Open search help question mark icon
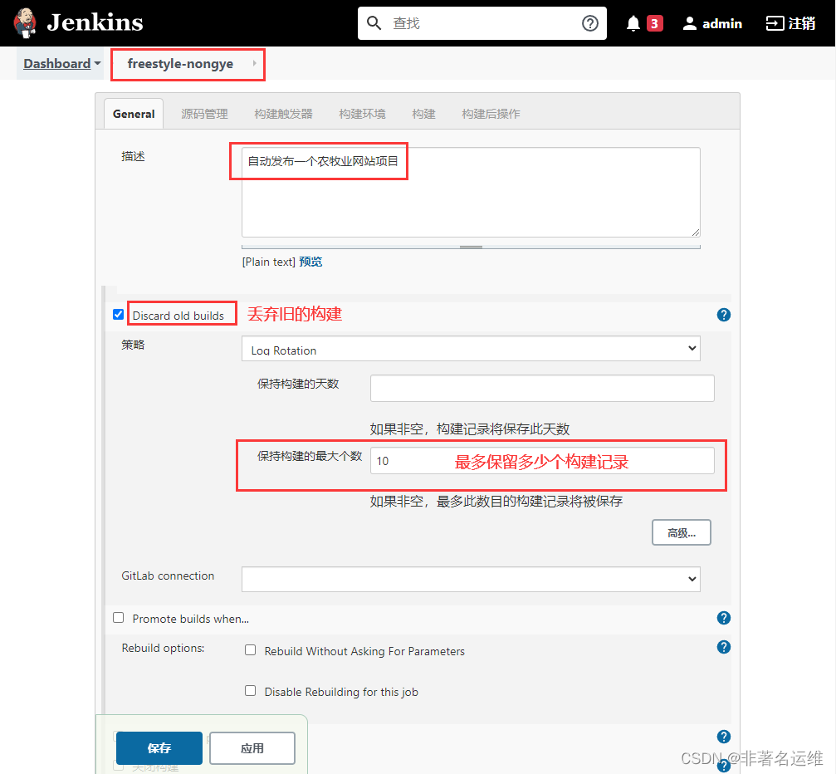The width and height of the screenshot is (836, 774). click(x=589, y=23)
